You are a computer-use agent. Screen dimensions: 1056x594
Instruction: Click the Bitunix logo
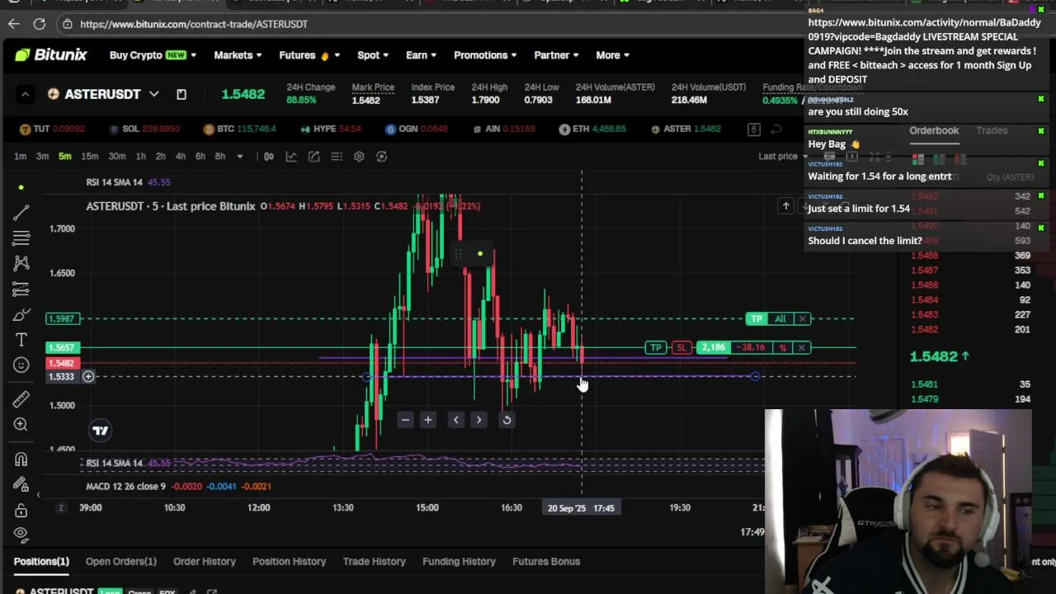coord(50,55)
